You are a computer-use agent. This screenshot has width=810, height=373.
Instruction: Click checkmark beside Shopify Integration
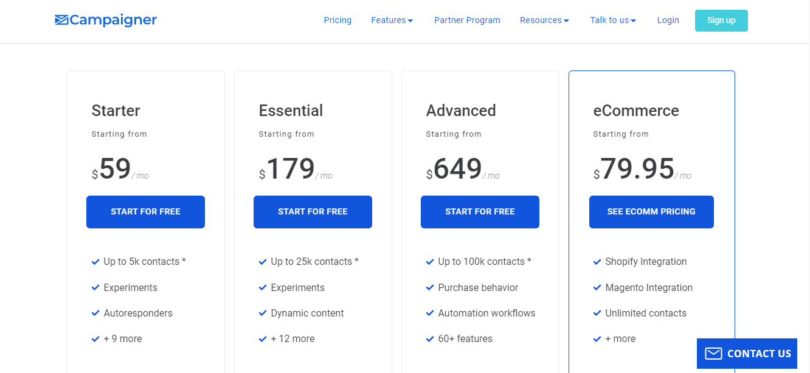click(x=597, y=262)
